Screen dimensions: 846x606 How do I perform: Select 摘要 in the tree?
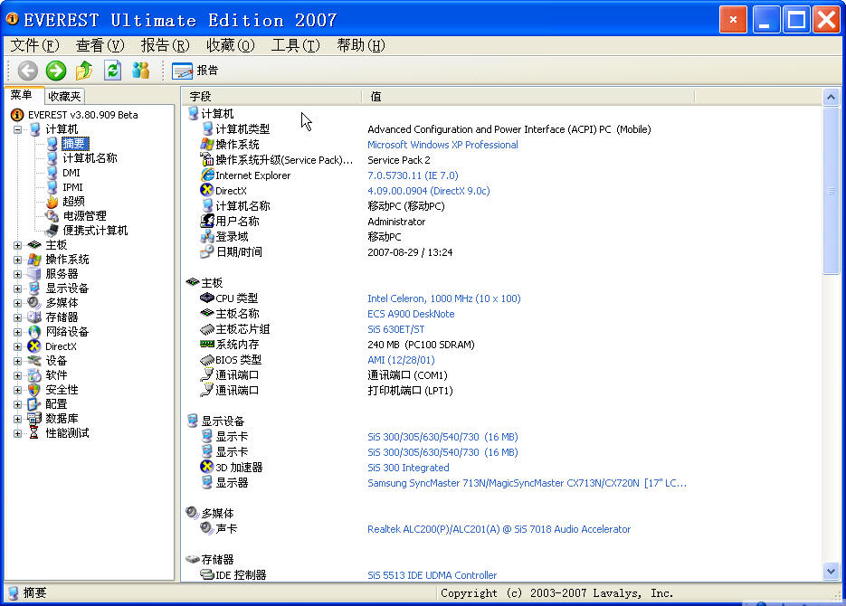pyautogui.click(x=74, y=144)
